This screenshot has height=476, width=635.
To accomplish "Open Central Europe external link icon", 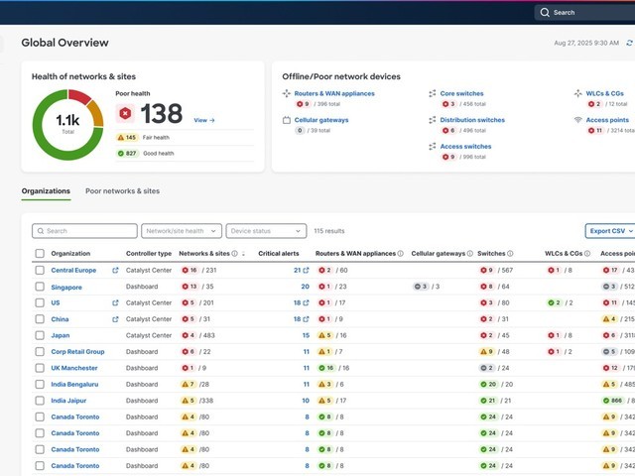I will pos(115,270).
